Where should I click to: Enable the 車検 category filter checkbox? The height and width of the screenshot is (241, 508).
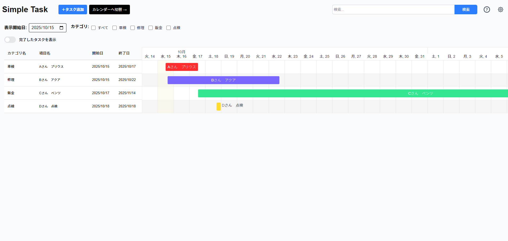coord(115,28)
